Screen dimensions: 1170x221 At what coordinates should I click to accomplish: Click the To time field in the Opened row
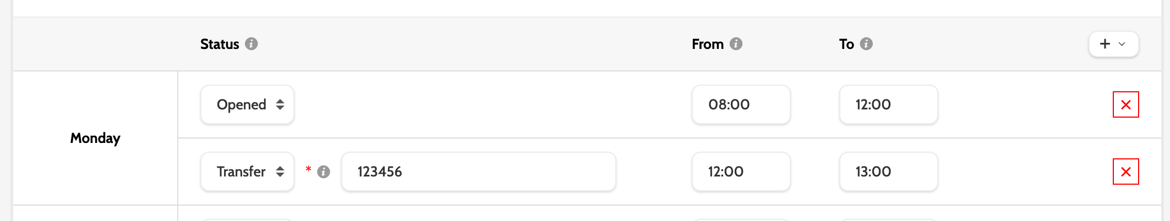pyautogui.click(x=888, y=104)
